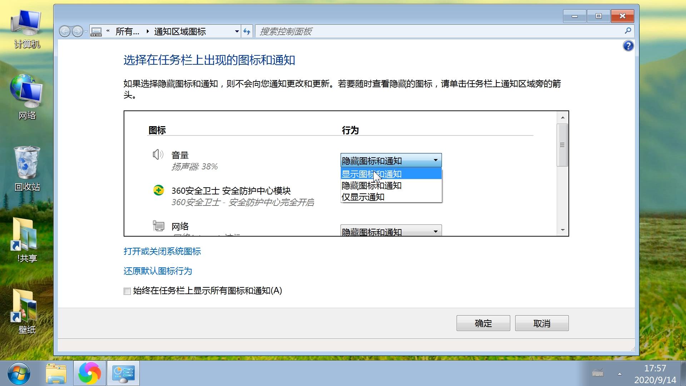Click the list scrollbar down arrow
Viewport: 686px width, 386px height.
(562, 230)
